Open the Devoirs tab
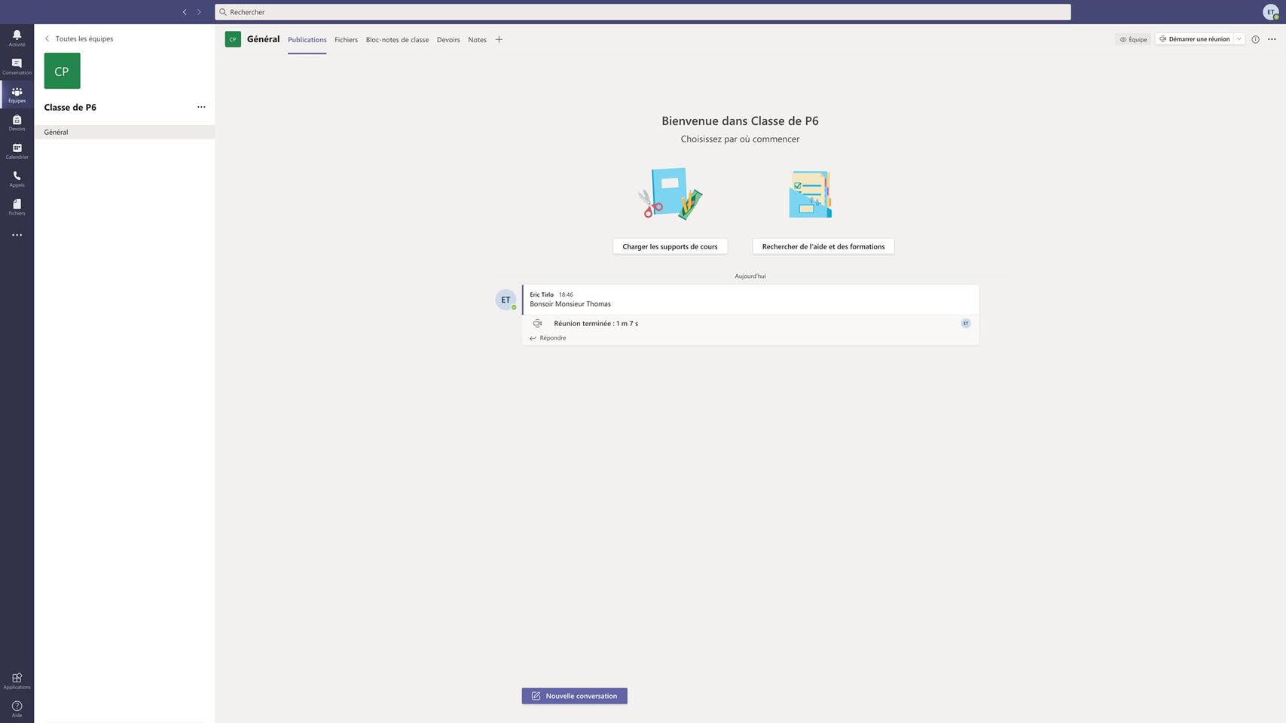 [448, 40]
